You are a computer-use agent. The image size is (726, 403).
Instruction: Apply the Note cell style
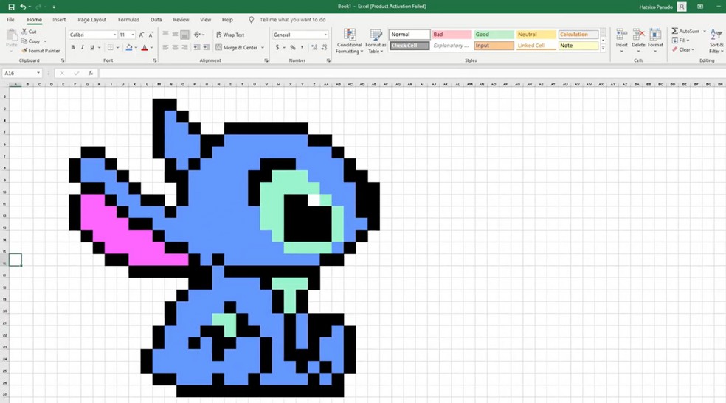point(578,45)
